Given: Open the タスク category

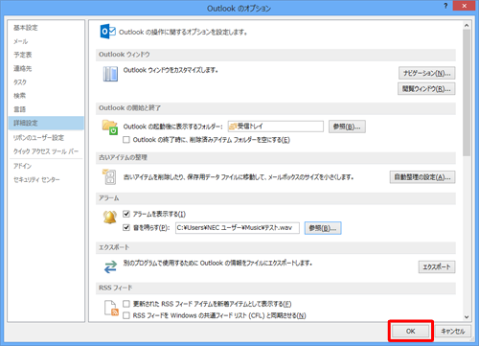Looking at the screenshot, I should (46, 82).
